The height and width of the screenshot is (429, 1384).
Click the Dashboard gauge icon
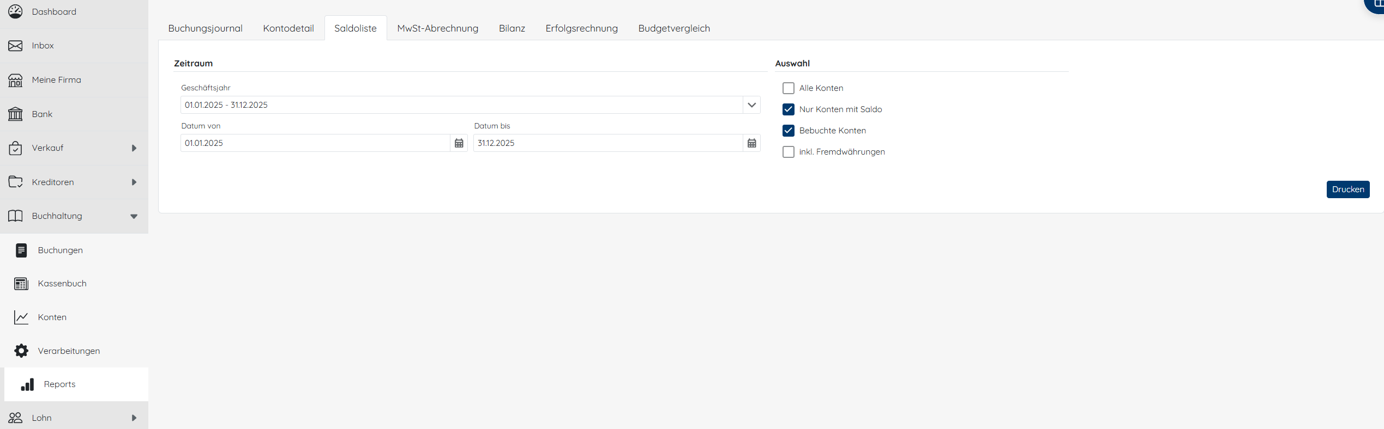click(x=15, y=11)
